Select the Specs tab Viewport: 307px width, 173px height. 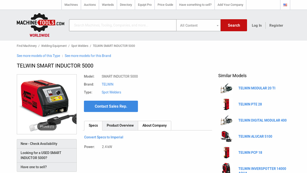(93, 126)
